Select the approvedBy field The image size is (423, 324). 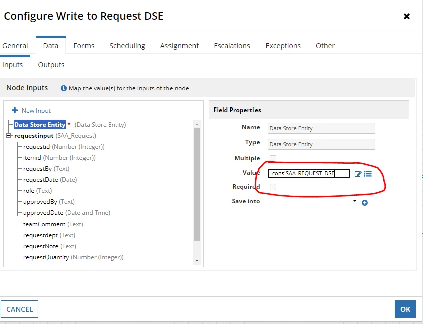(40, 202)
